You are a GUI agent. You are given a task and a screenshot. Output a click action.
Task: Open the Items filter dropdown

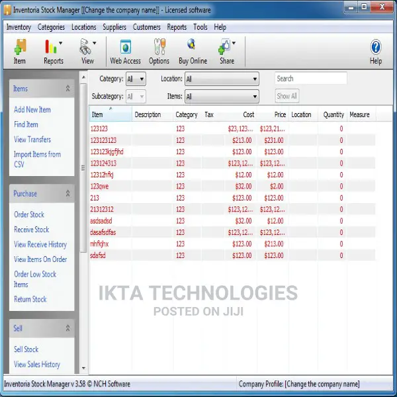coord(222,97)
